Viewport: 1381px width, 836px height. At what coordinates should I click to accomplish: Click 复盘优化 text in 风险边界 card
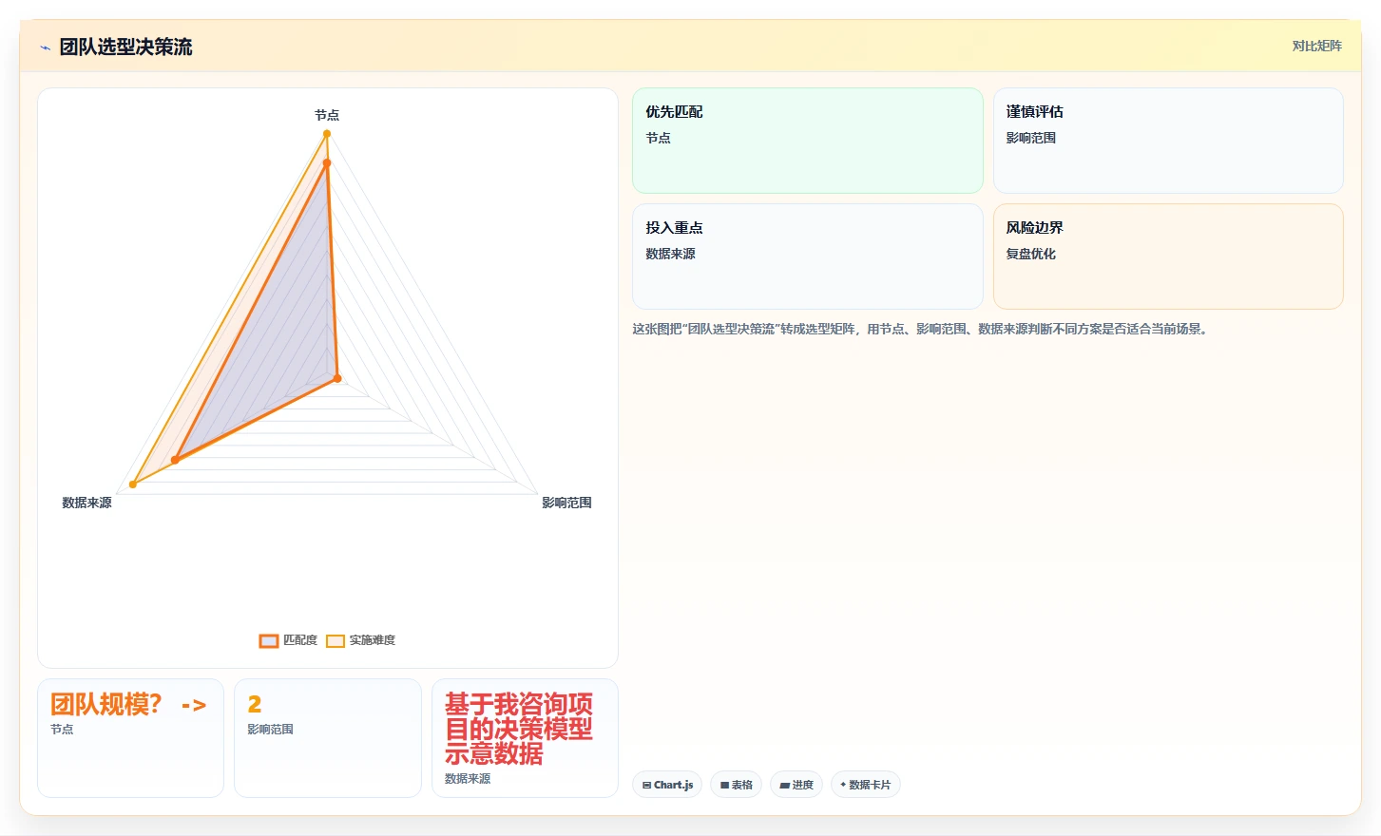pos(1031,254)
